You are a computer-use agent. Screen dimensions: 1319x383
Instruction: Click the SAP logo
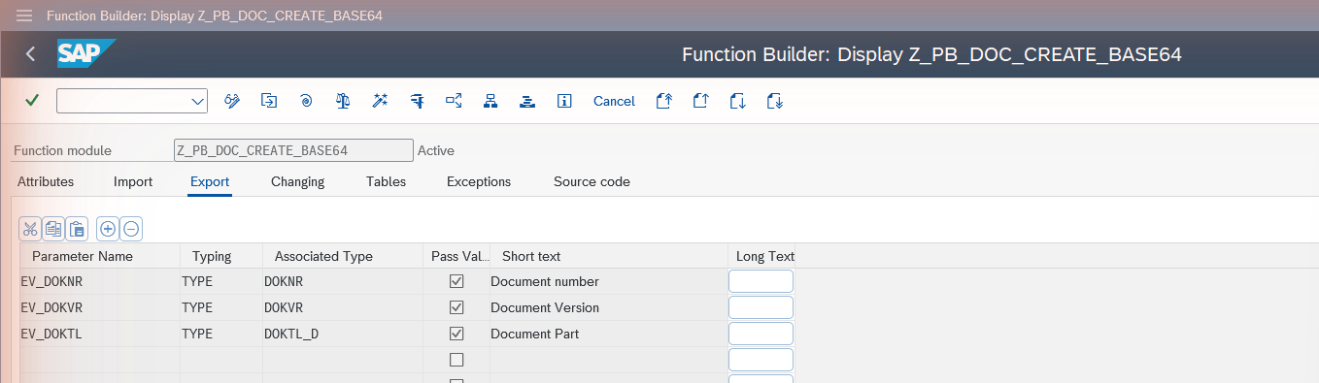pyautogui.click(x=86, y=54)
